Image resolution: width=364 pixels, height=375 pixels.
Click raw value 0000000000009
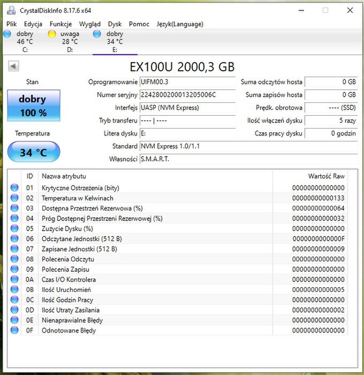tap(318, 249)
